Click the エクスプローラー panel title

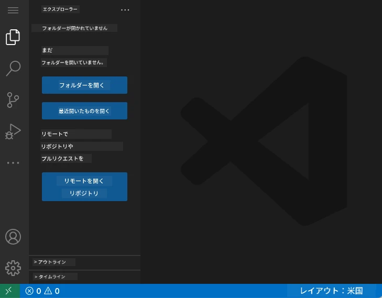pyautogui.click(x=60, y=9)
